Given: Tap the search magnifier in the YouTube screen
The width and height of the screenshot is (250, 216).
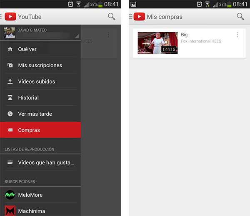Looking at the screenshot, I should click(111, 16).
